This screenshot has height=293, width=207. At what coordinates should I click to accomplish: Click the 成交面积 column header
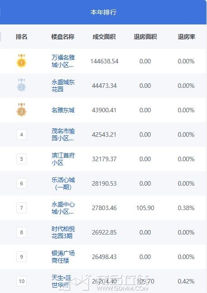[104, 37]
